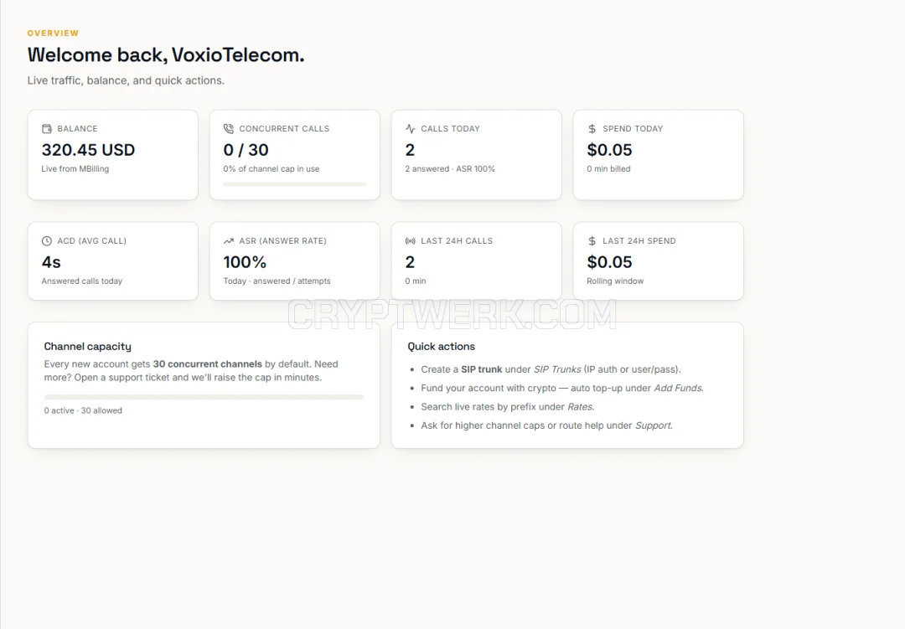The height and width of the screenshot is (629, 905).
Task: Click the Channel capacity card heading
Action: coord(88,346)
